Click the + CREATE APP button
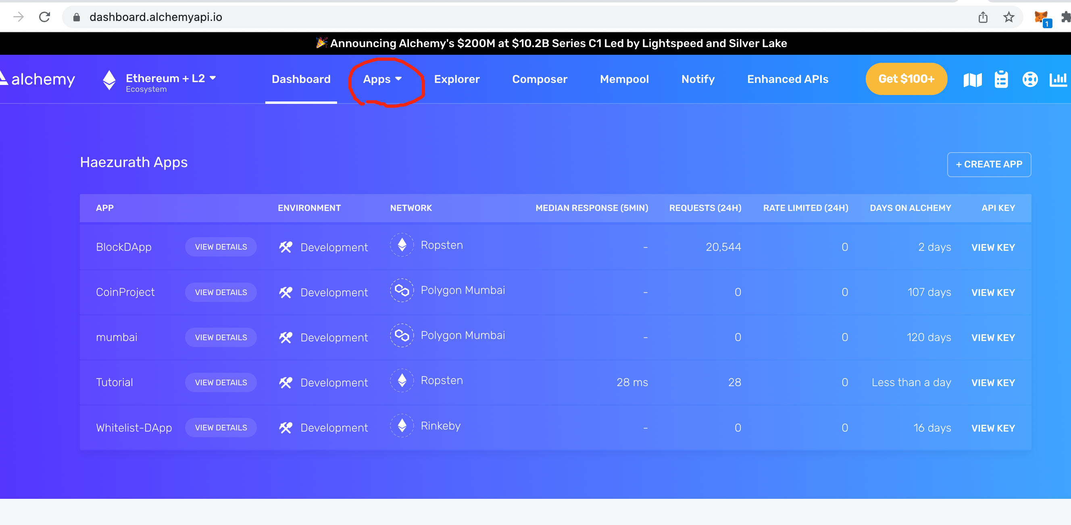The height and width of the screenshot is (525, 1071). (989, 164)
